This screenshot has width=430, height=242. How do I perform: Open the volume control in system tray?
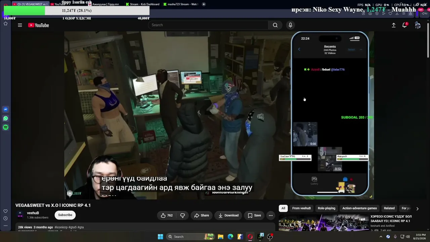click(408, 237)
